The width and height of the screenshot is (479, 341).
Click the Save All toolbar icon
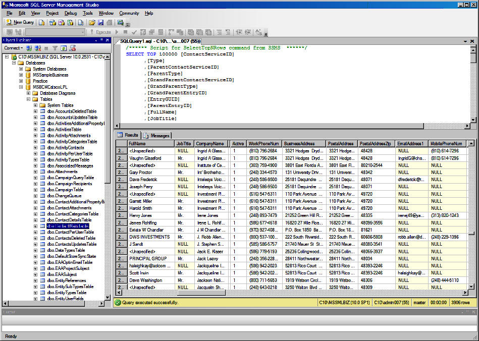pos(110,22)
